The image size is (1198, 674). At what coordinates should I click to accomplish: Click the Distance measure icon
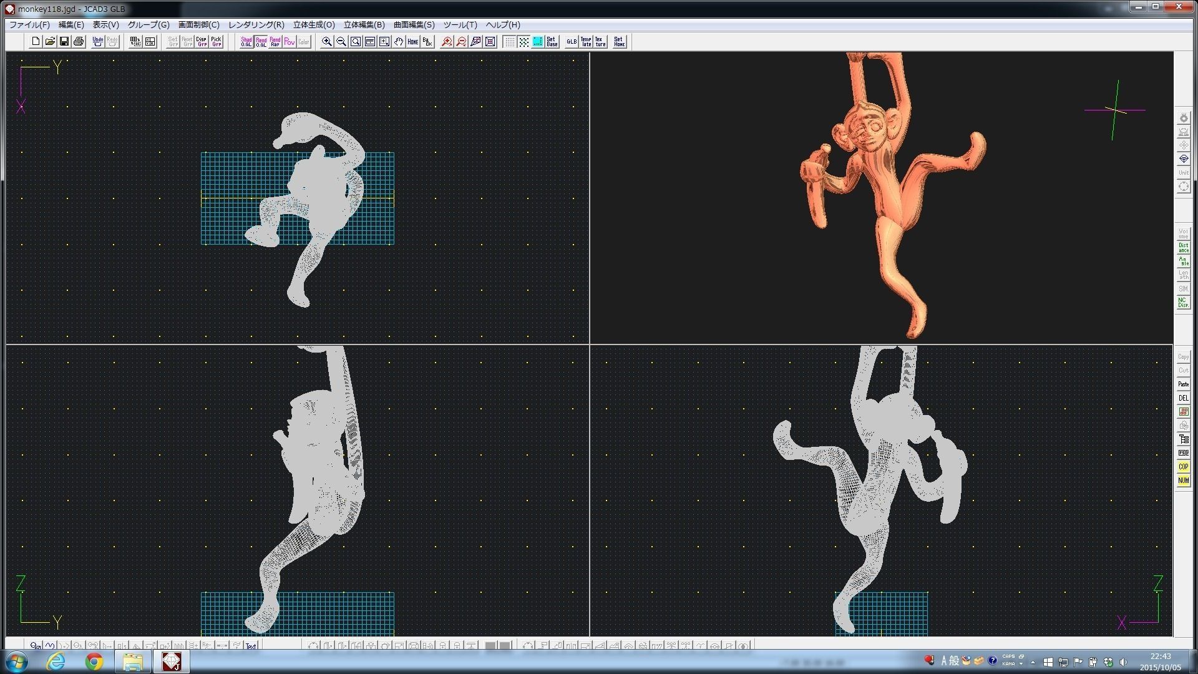coord(1183,248)
